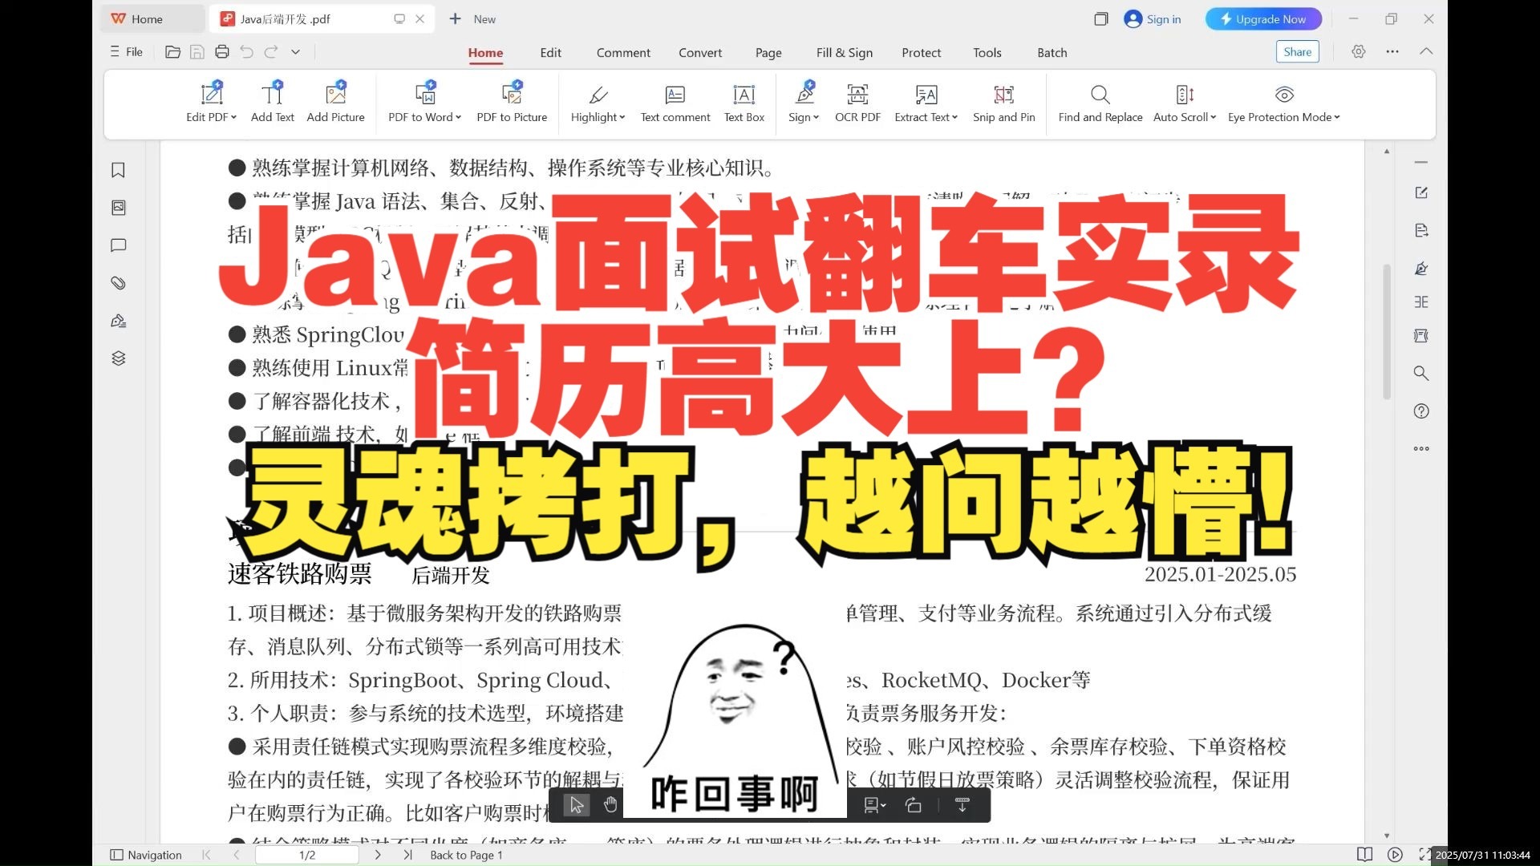
Task: Click the Find and Replace icon
Action: 1100,95
